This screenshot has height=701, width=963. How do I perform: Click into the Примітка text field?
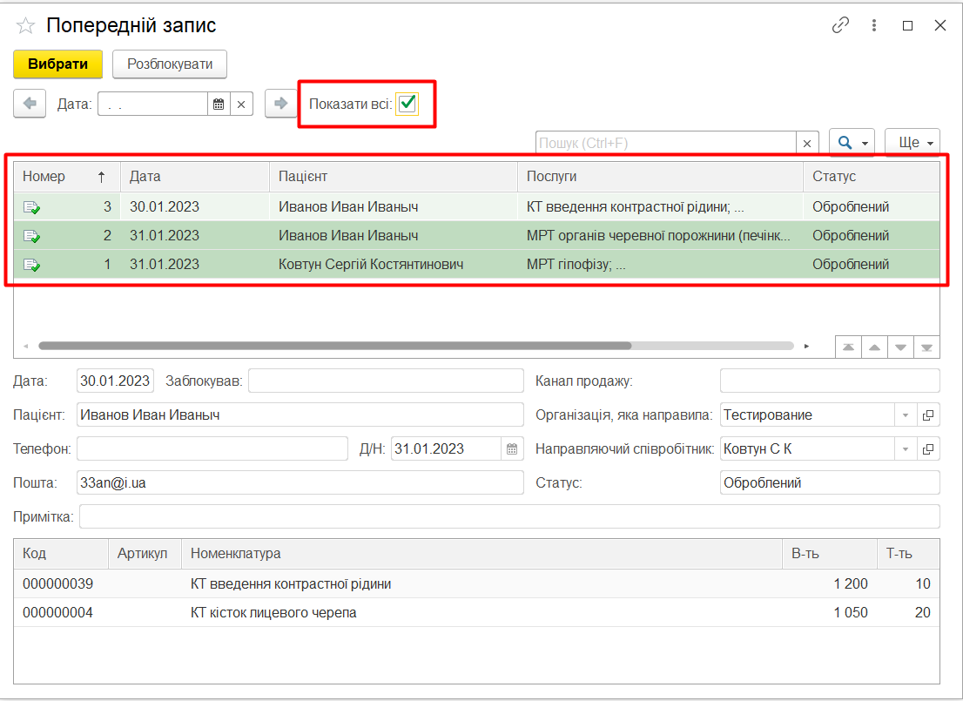coord(508,516)
